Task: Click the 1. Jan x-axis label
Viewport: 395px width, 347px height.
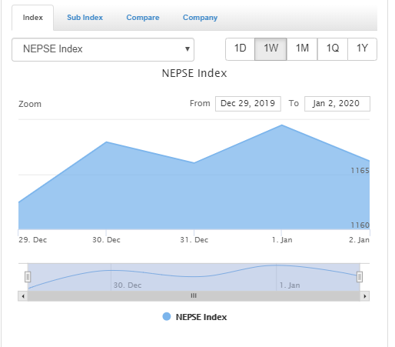Action: (x=282, y=240)
